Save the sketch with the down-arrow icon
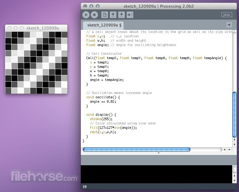Screen dimensions: 239x192 (x=121, y=15)
